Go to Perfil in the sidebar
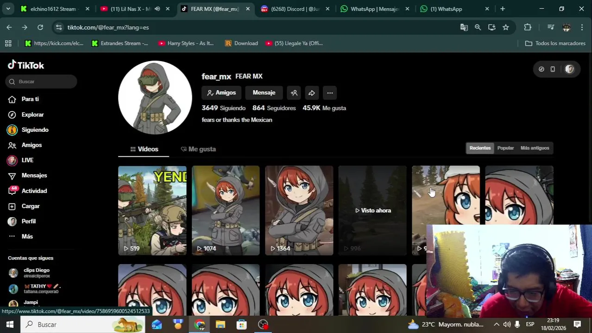 [x=22, y=222]
